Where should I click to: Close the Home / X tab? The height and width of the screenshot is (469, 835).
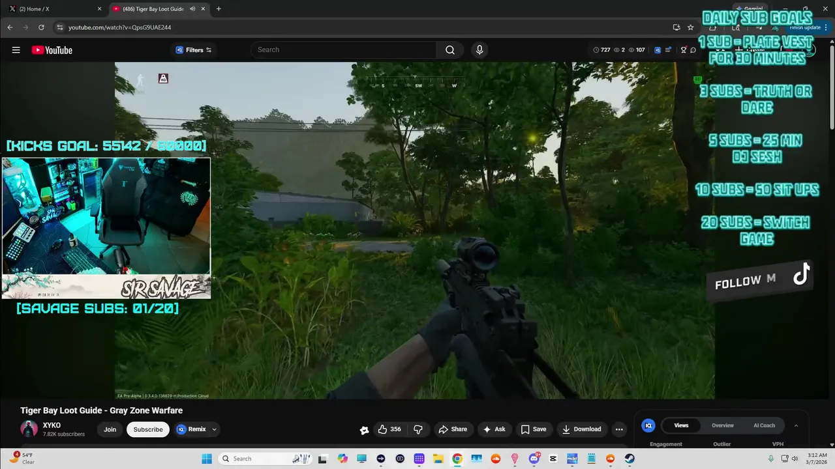[x=99, y=9]
